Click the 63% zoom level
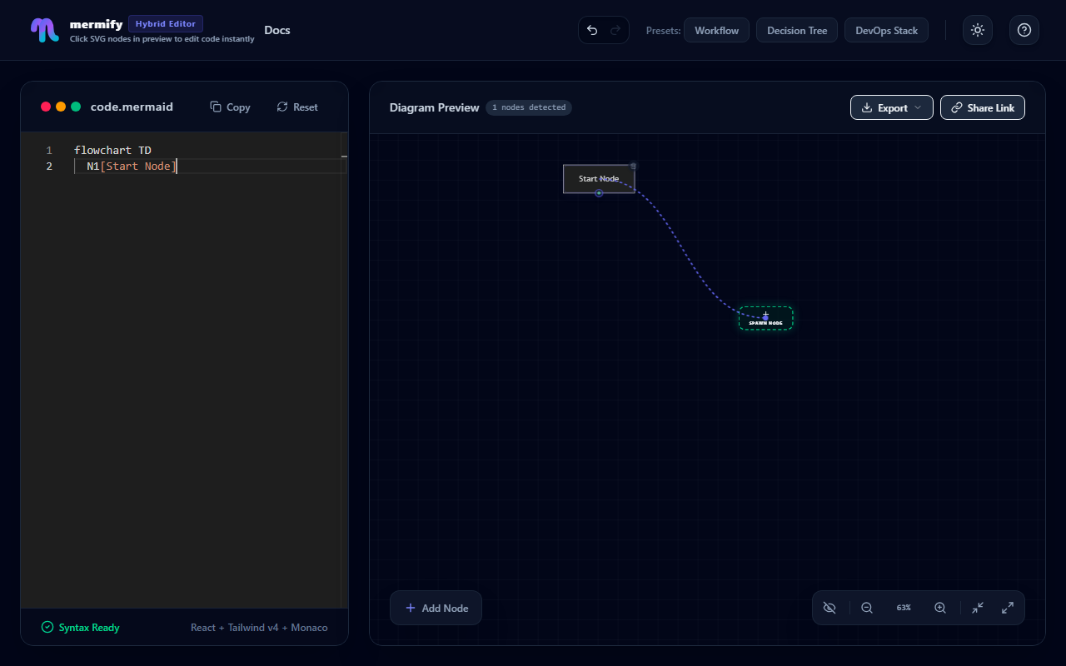Image resolution: width=1066 pixels, height=666 pixels. tap(904, 608)
